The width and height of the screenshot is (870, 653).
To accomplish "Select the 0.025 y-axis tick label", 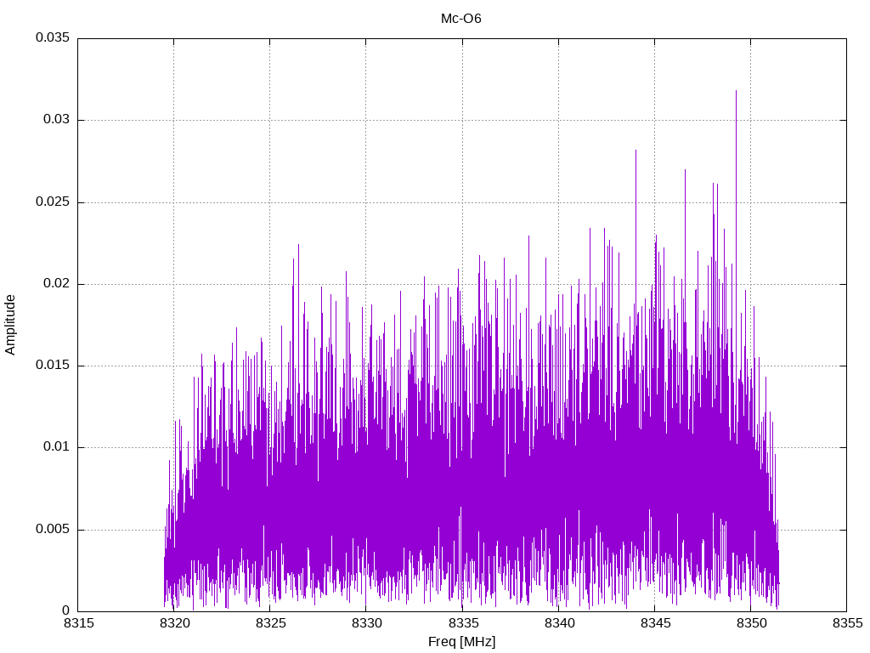I will tap(52, 202).
